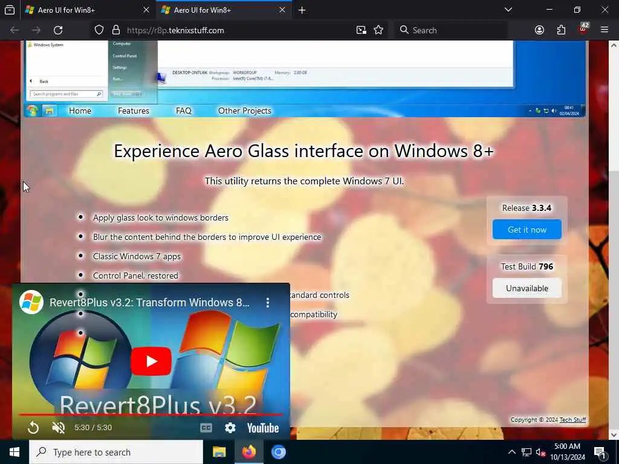This screenshot has height=464, width=619.
Task: Open the YouTube channel avatar in video
Action: [x=31, y=302]
